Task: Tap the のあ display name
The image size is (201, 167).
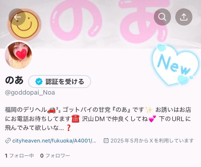Action: point(14,80)
